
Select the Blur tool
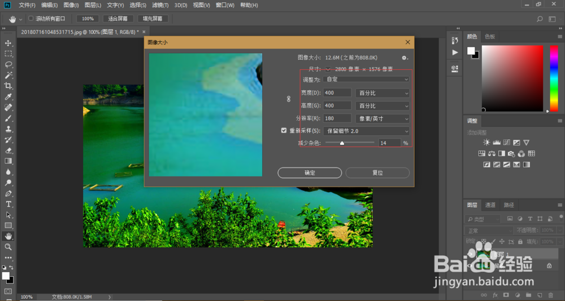(8, 172)
